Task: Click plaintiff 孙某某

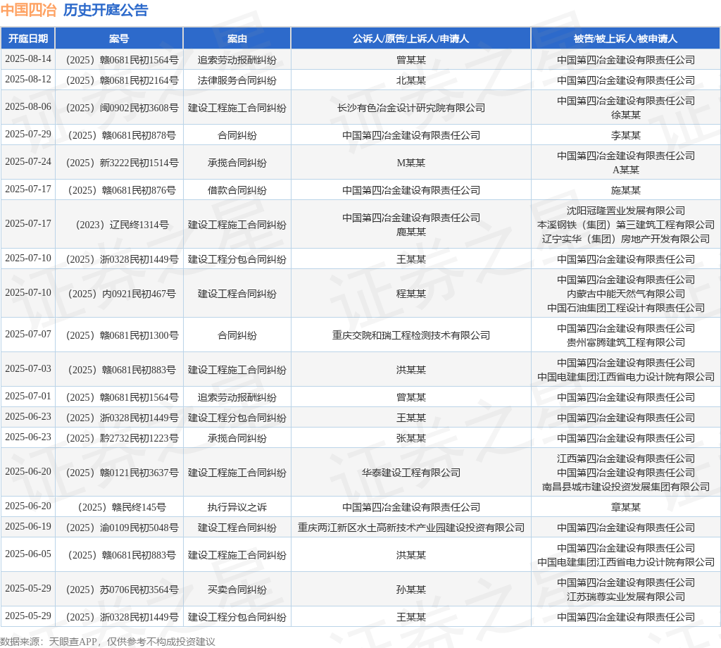Action: pos(411,590)
